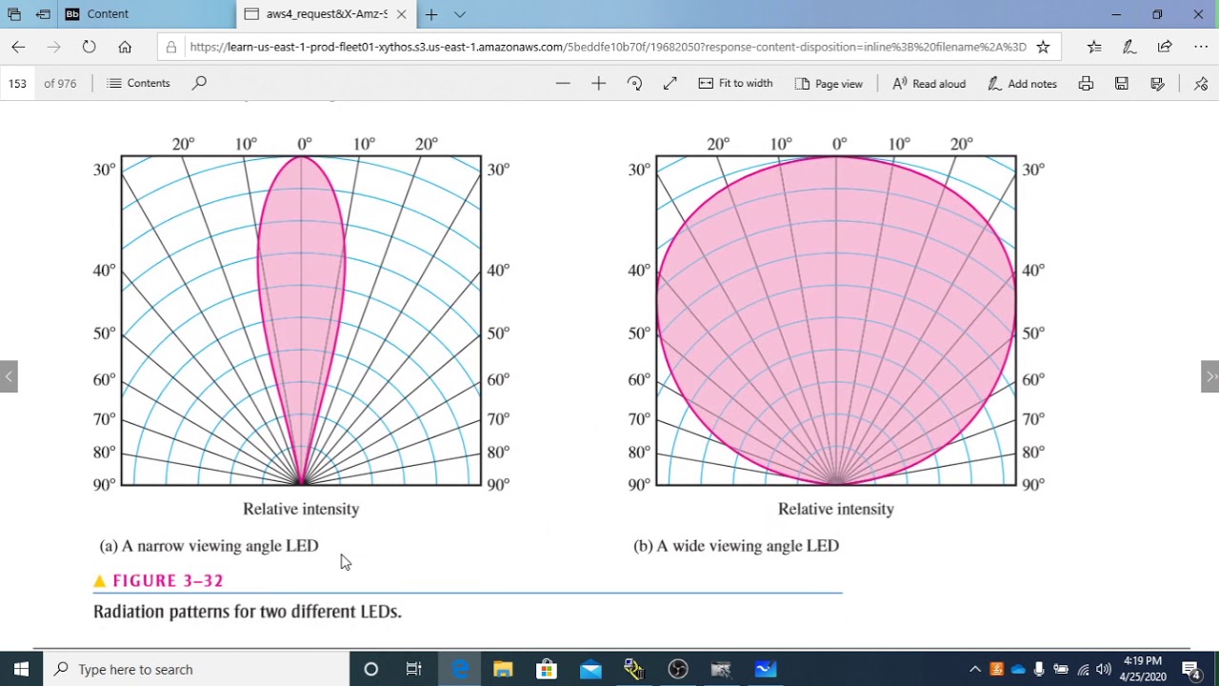Open Cortana from the taskbar
Viewport: 1219px width, 686px height.
371,669
